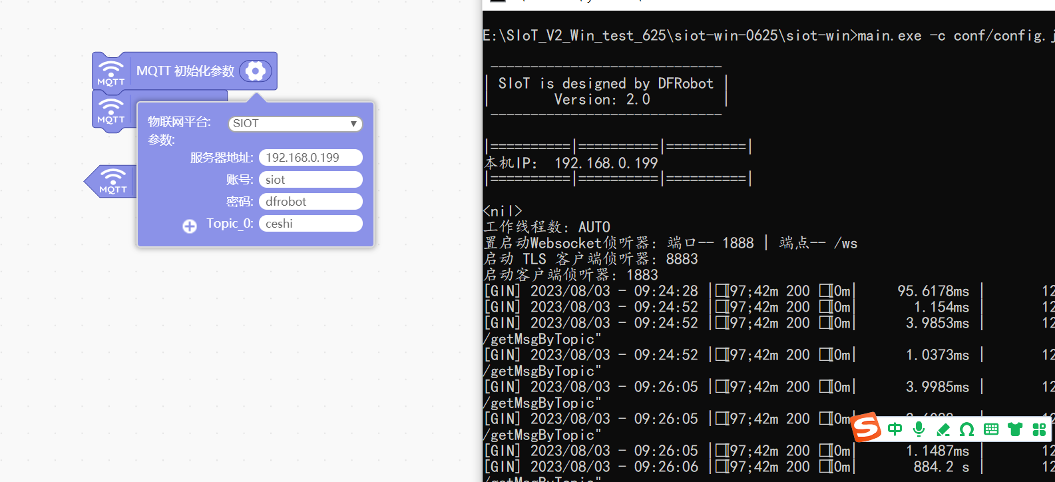Click the SIoT is designed by DFRobot text
The height and width of the screenshot is (482, 1055).
[606, 83]
